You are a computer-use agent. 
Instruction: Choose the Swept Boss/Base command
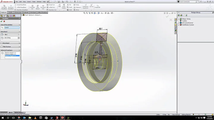(20, 5)
